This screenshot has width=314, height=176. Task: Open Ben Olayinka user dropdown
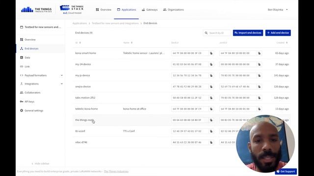pyautogui.click(x=278, y=10)
